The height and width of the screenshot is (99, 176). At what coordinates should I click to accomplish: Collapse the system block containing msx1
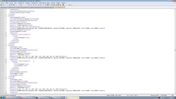click(6, 45)
